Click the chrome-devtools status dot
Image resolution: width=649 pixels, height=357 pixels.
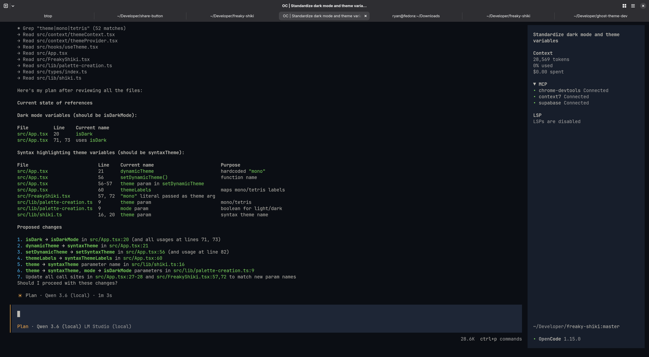pyautogui.click(x=534, y=91)
